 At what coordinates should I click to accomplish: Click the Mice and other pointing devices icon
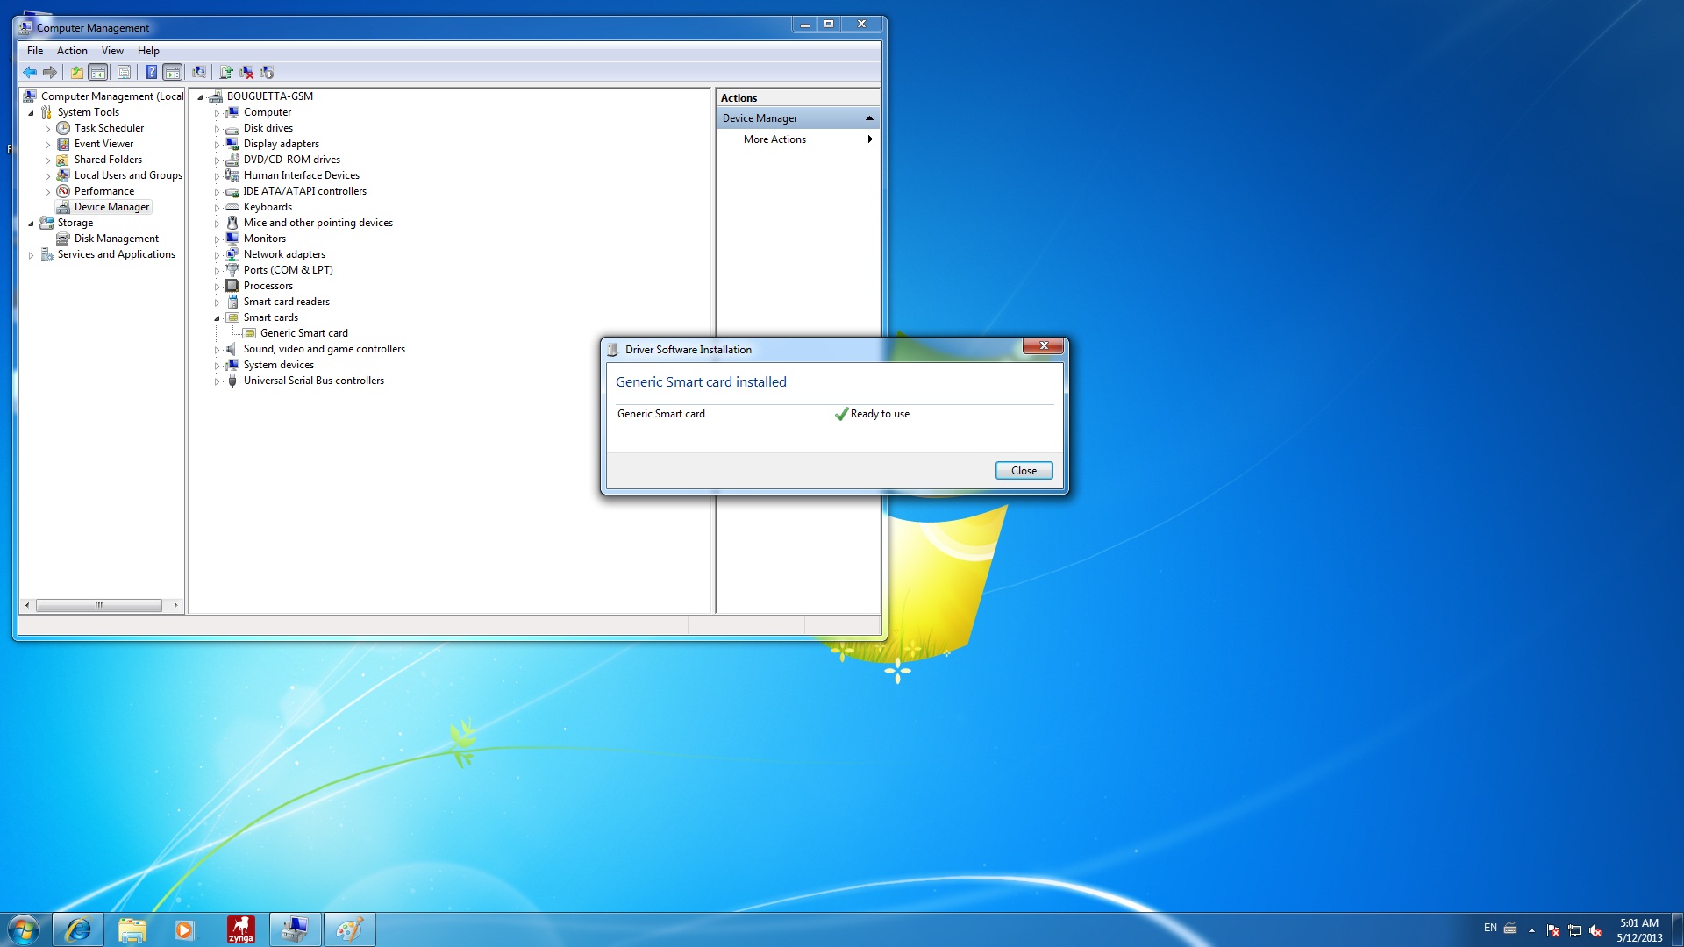232,223
